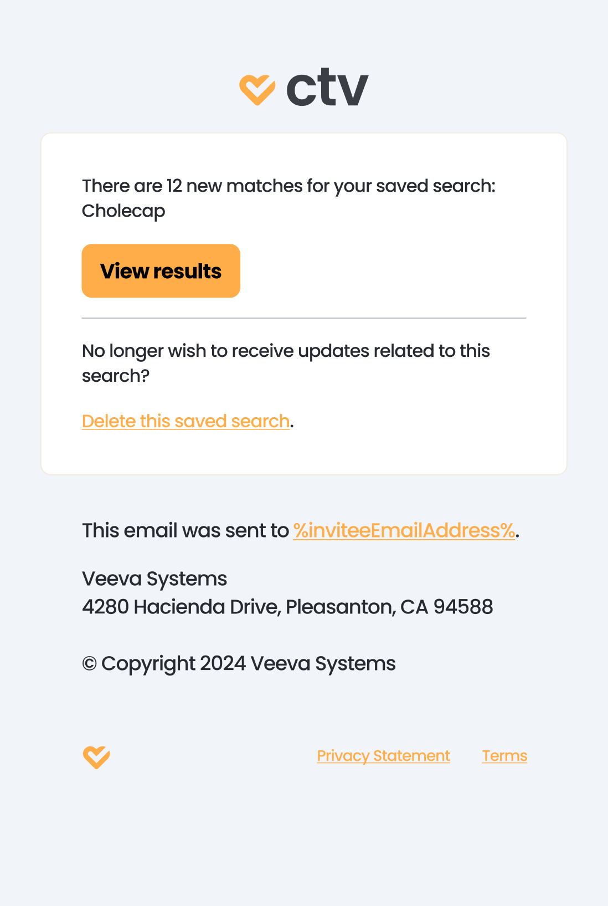
Task: Click the orange heart logo in header
Action: [x=257, y=89]
